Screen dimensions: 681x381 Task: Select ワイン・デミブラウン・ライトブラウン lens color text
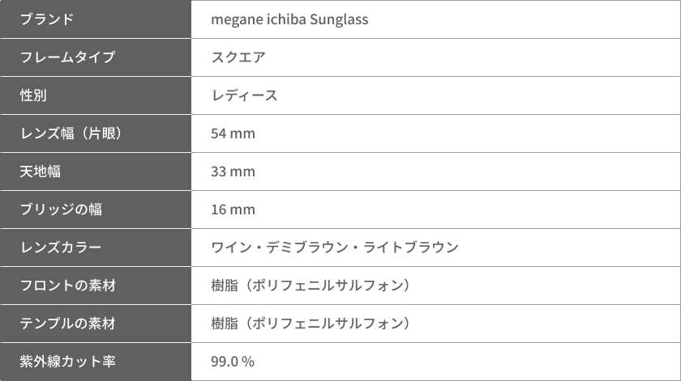pyautogui.click(x=334, y=247)
